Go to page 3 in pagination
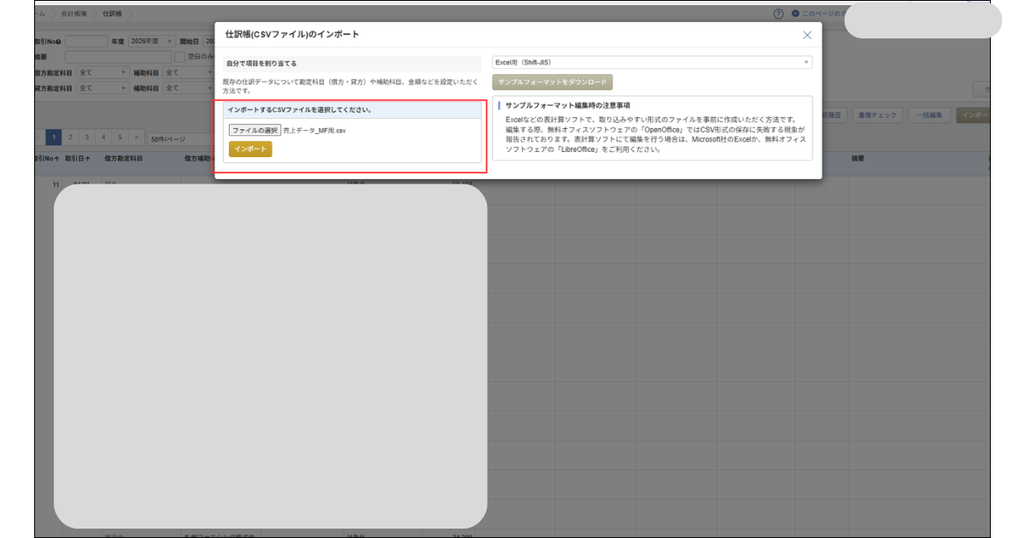 (x=86, y=137)
